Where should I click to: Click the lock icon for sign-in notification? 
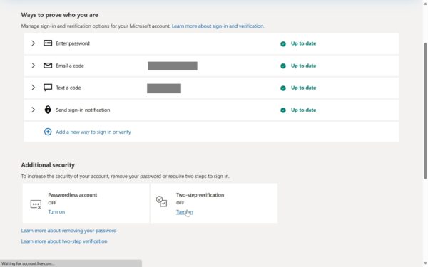tap(48, 110)
